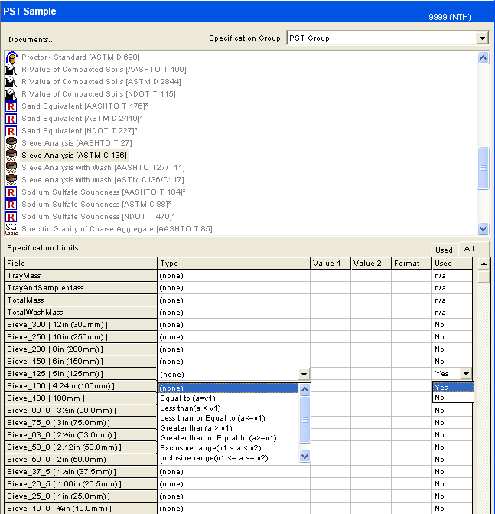Click Sodium Sulfate Soundness ASTM C 88 icon
The width and height of the screenshot is (495, 514).
coord(11,205)
